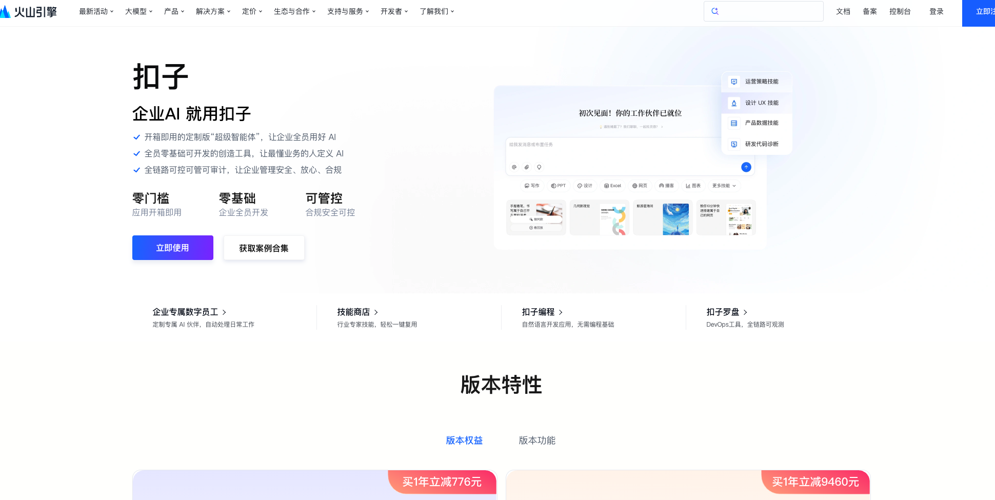Click the DevOps工具，全链路可观测 description

click(x=745, y=325)
